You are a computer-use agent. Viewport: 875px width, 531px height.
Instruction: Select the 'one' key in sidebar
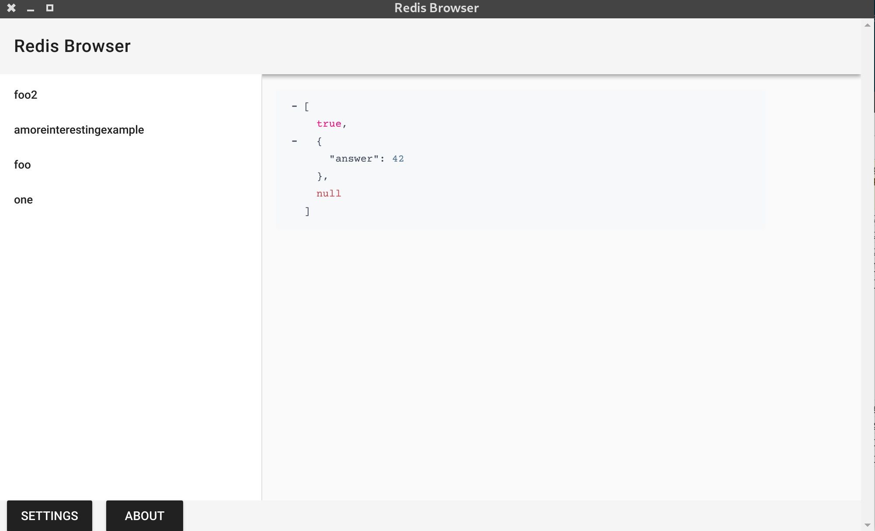point(24,199)
